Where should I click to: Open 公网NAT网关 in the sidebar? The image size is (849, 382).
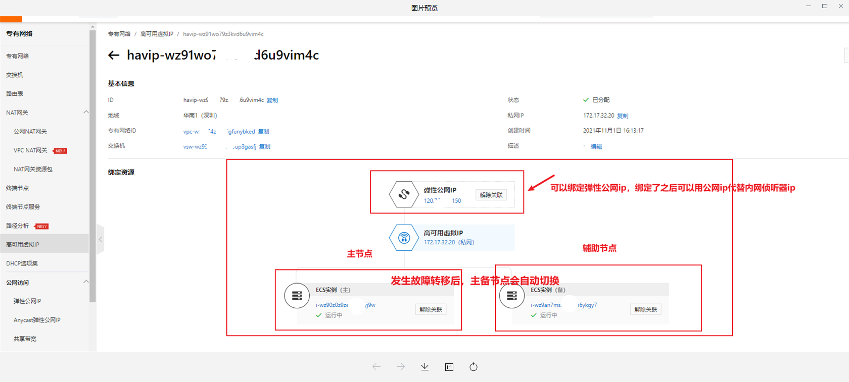coord(30,131)
